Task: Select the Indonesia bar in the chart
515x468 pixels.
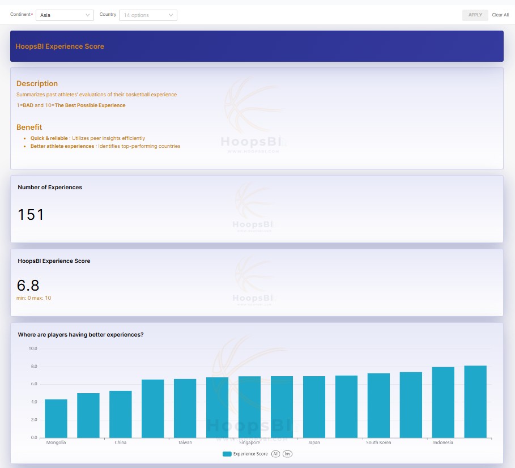Action: 443,402
